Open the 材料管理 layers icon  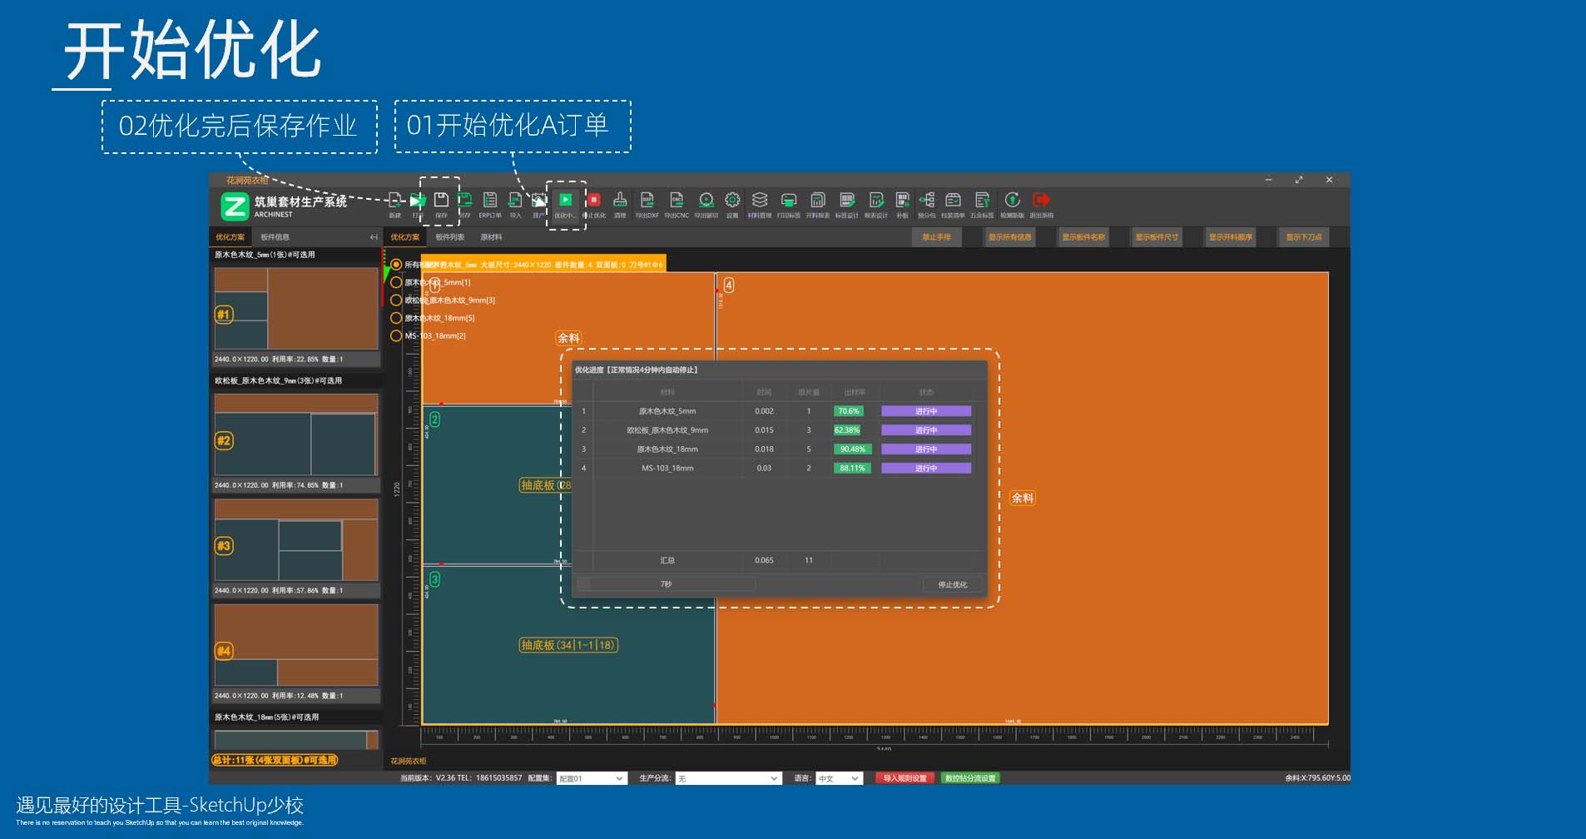click(x=759, y=201)
